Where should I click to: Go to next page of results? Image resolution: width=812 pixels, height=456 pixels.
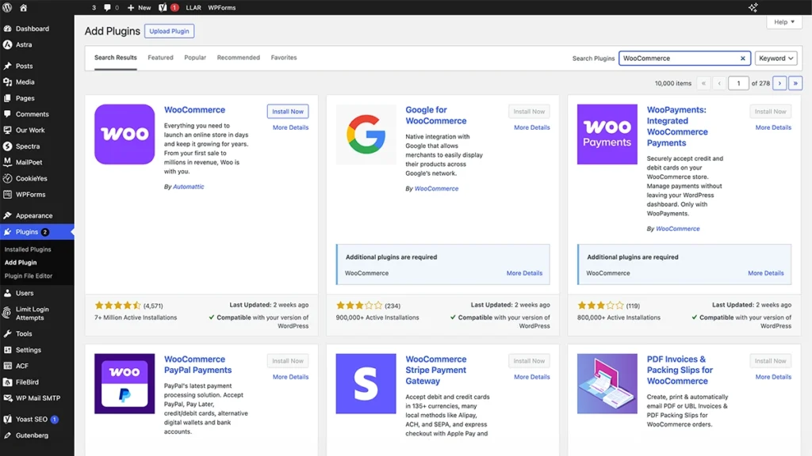[x=779, y=83]
